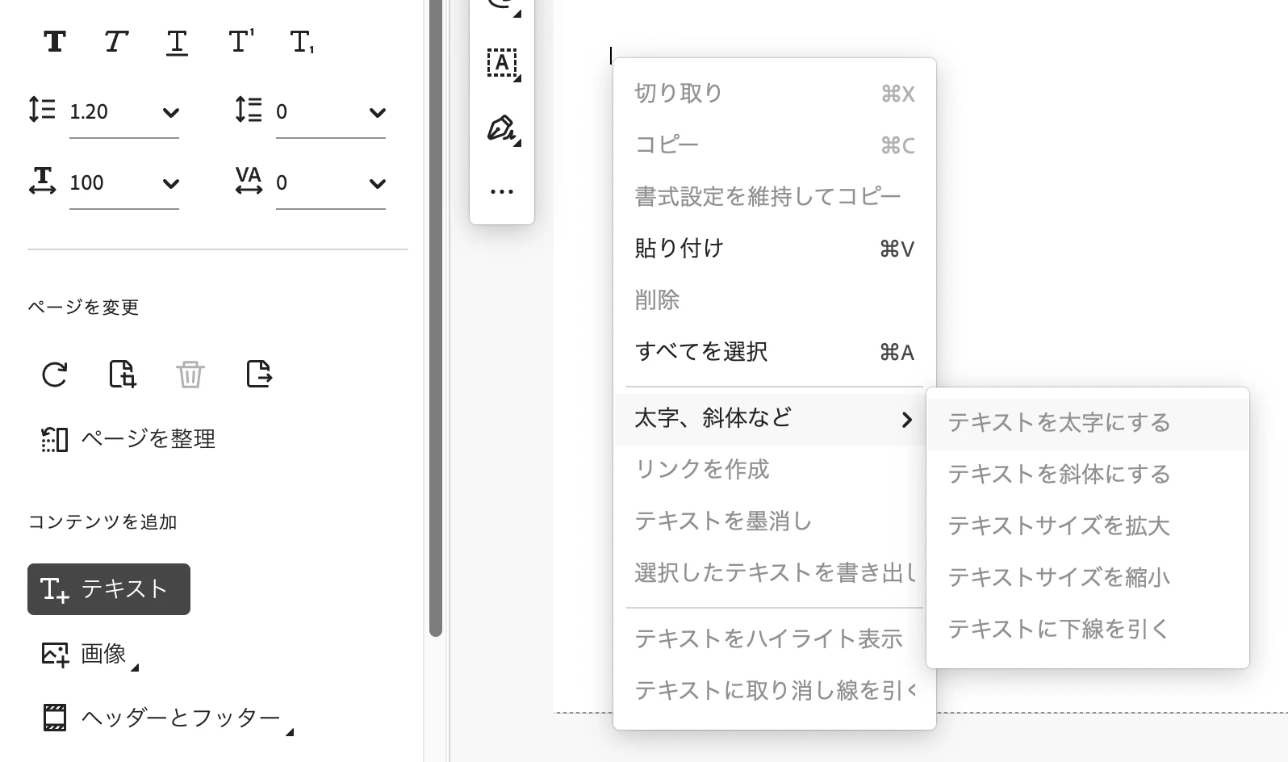Open the 画像 add image option
The height and width of the screenshot is (762, 1288).
coord(89,654)
